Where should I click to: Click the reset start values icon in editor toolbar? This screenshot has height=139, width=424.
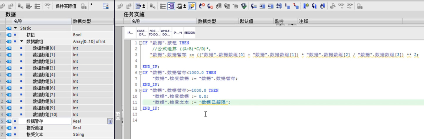point(152,6)
